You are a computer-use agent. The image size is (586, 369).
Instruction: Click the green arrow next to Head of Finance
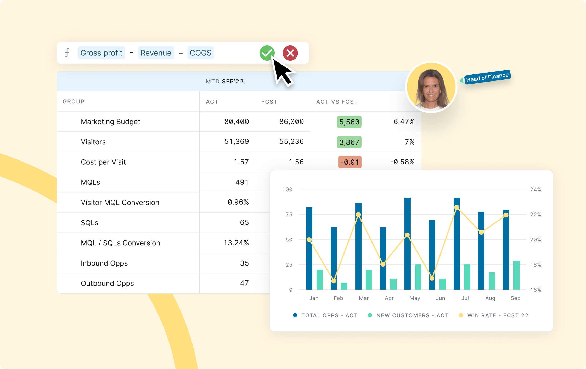462,80
